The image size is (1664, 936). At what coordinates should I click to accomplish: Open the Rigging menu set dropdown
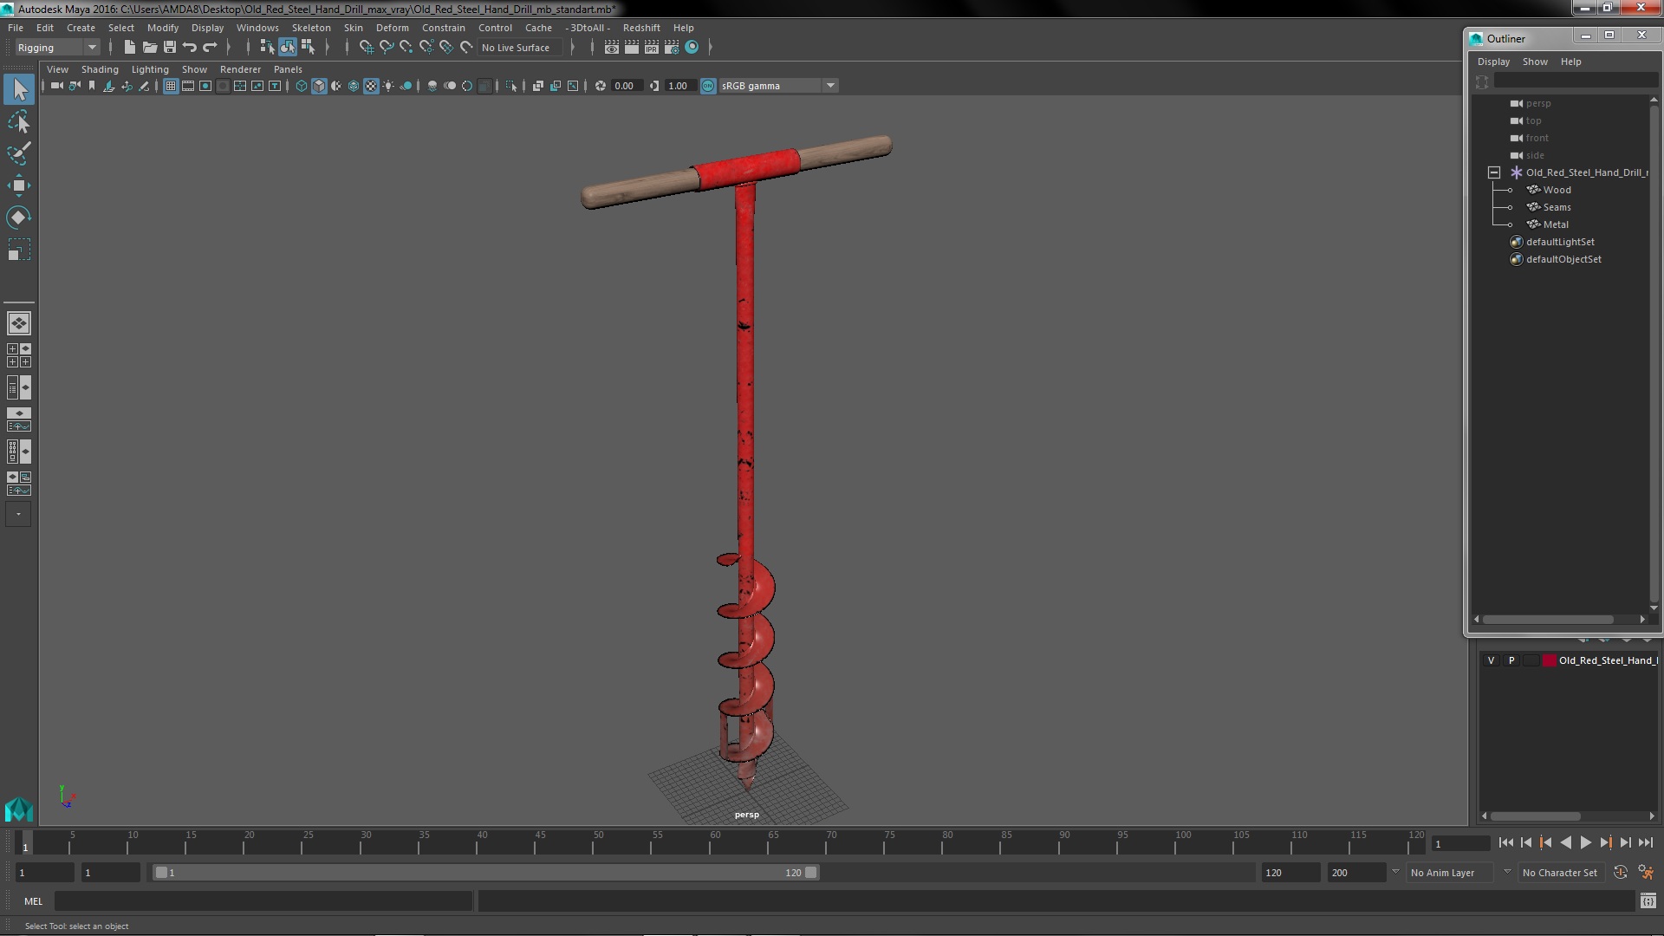(x=57, y=48)
